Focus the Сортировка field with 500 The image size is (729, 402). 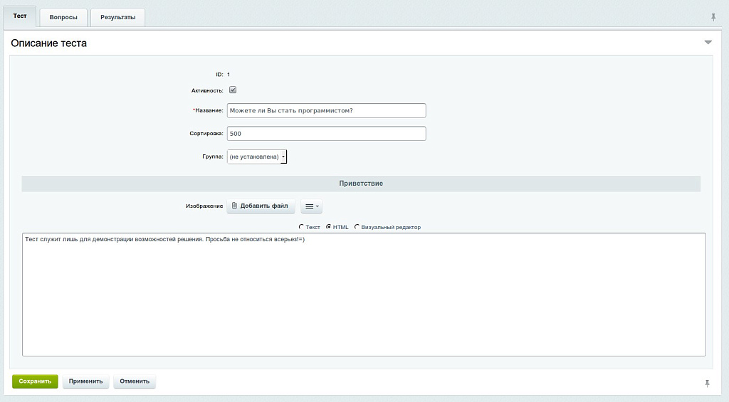[x=325, y=134]
